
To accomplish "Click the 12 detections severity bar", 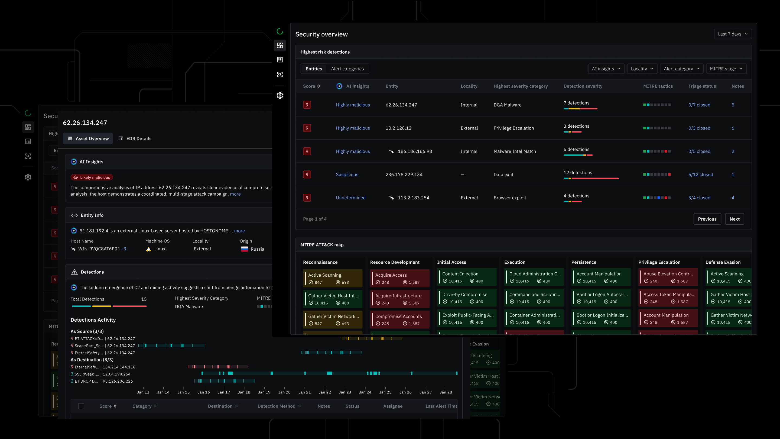I will [x=591, y=178].
